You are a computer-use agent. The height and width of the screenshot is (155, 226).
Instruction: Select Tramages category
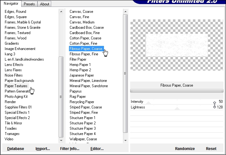pos(12,134)
